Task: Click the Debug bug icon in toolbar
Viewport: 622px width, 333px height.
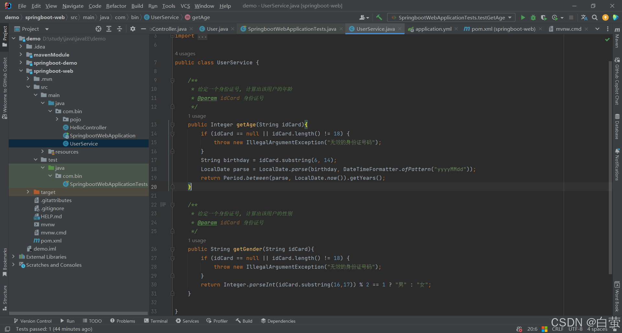Action: coord(533,17)
